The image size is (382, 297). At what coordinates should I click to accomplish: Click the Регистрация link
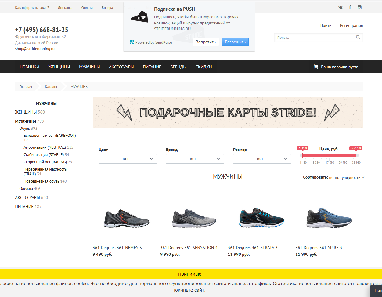tap(351, 25)
